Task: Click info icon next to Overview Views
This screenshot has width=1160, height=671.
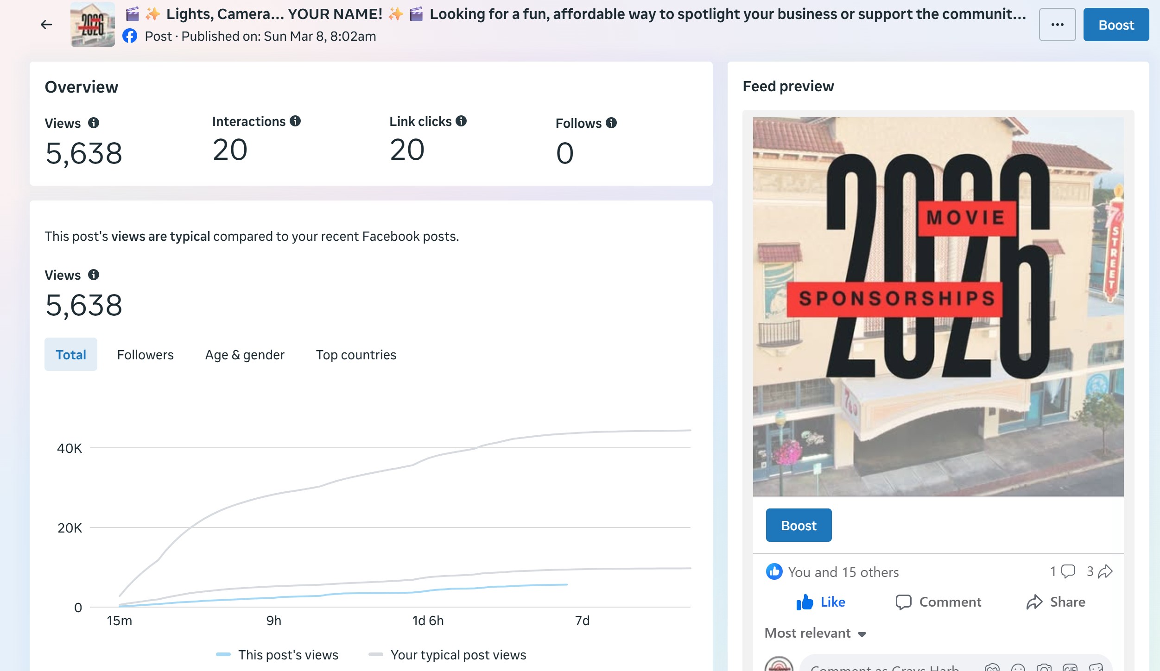Action: pos(94,123)
